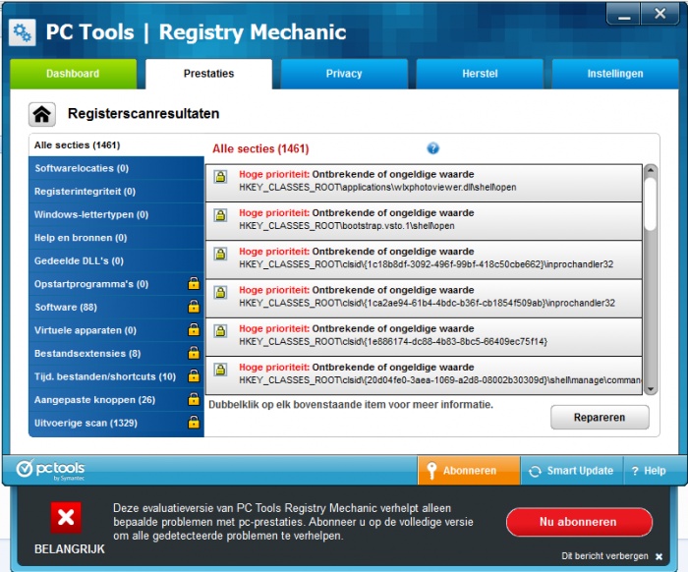This screenshot has height=572, width=688.
Task: Click the scrollbar down arrow
Action: [651, 389]
